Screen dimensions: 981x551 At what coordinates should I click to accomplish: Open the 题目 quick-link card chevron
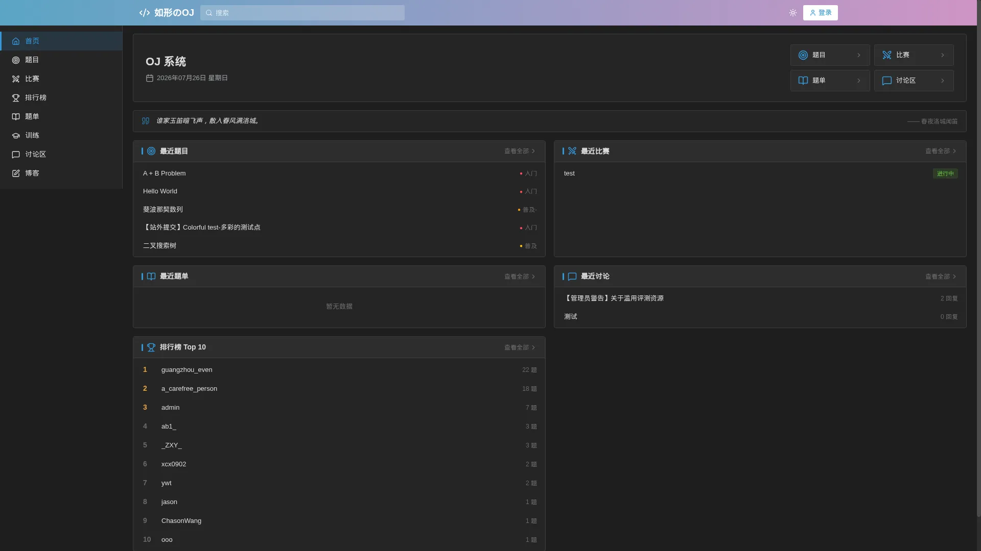coord(859,55)
